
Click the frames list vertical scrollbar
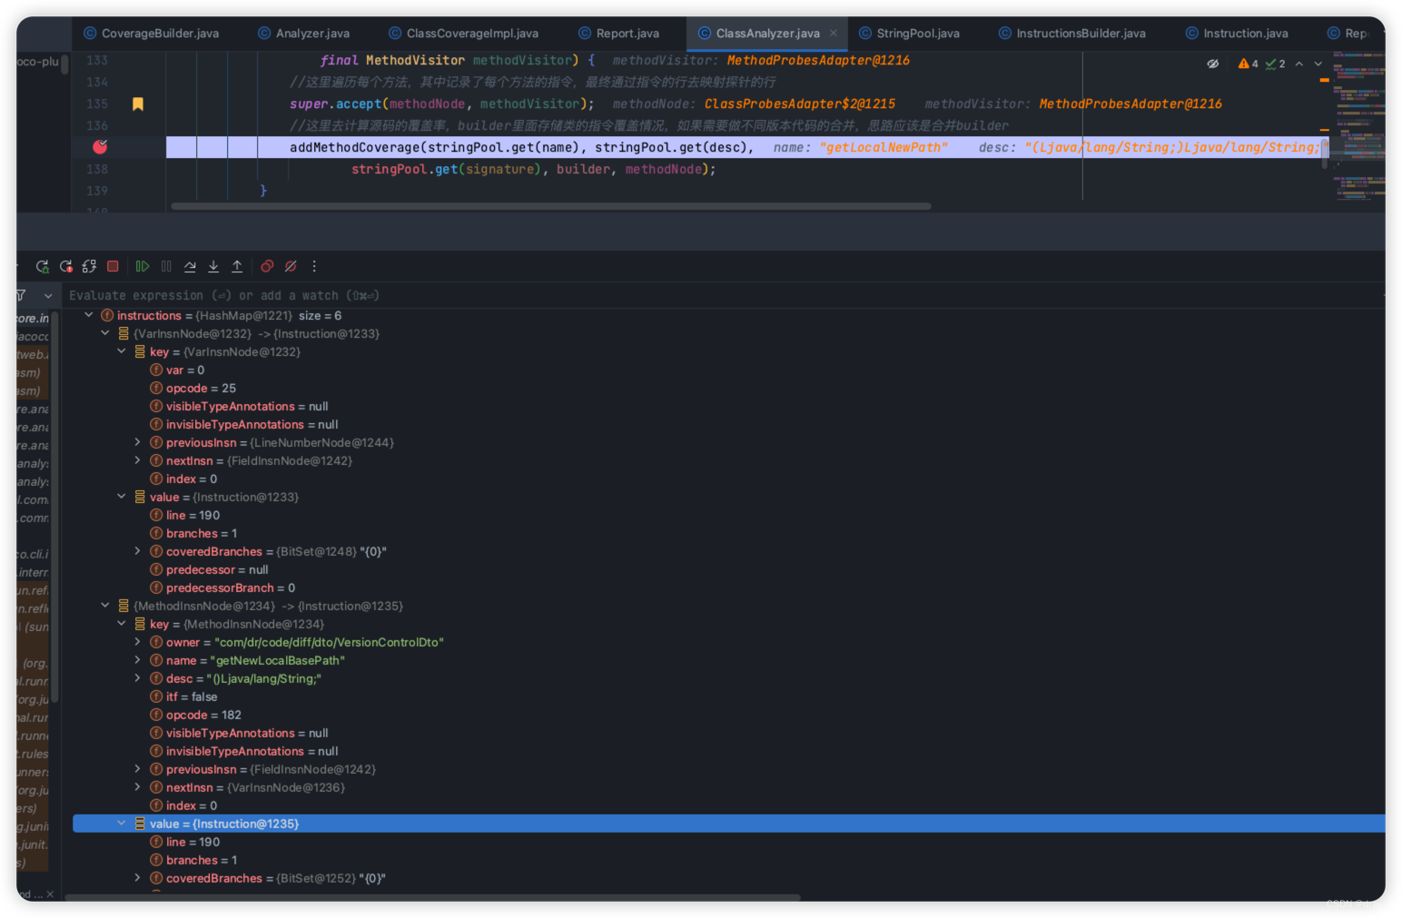pos(55,508)
